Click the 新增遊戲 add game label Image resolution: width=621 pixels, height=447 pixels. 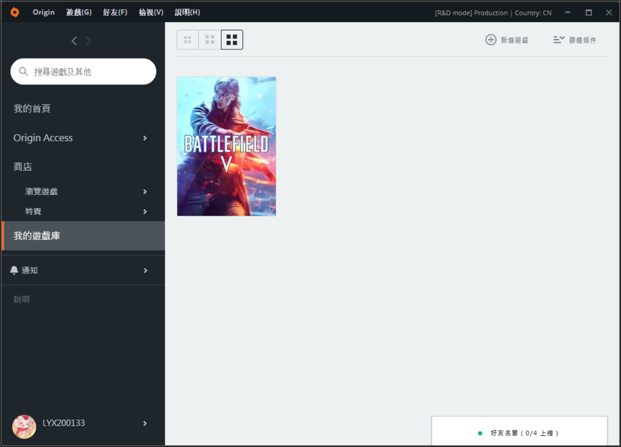point(515,40)
